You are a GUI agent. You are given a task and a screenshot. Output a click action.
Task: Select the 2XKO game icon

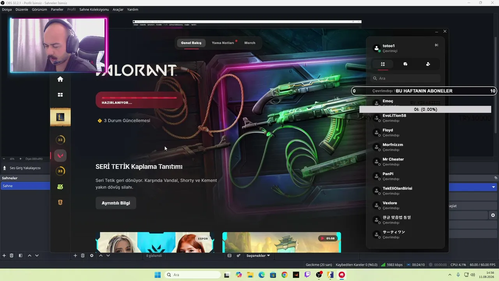pos(60,187)
